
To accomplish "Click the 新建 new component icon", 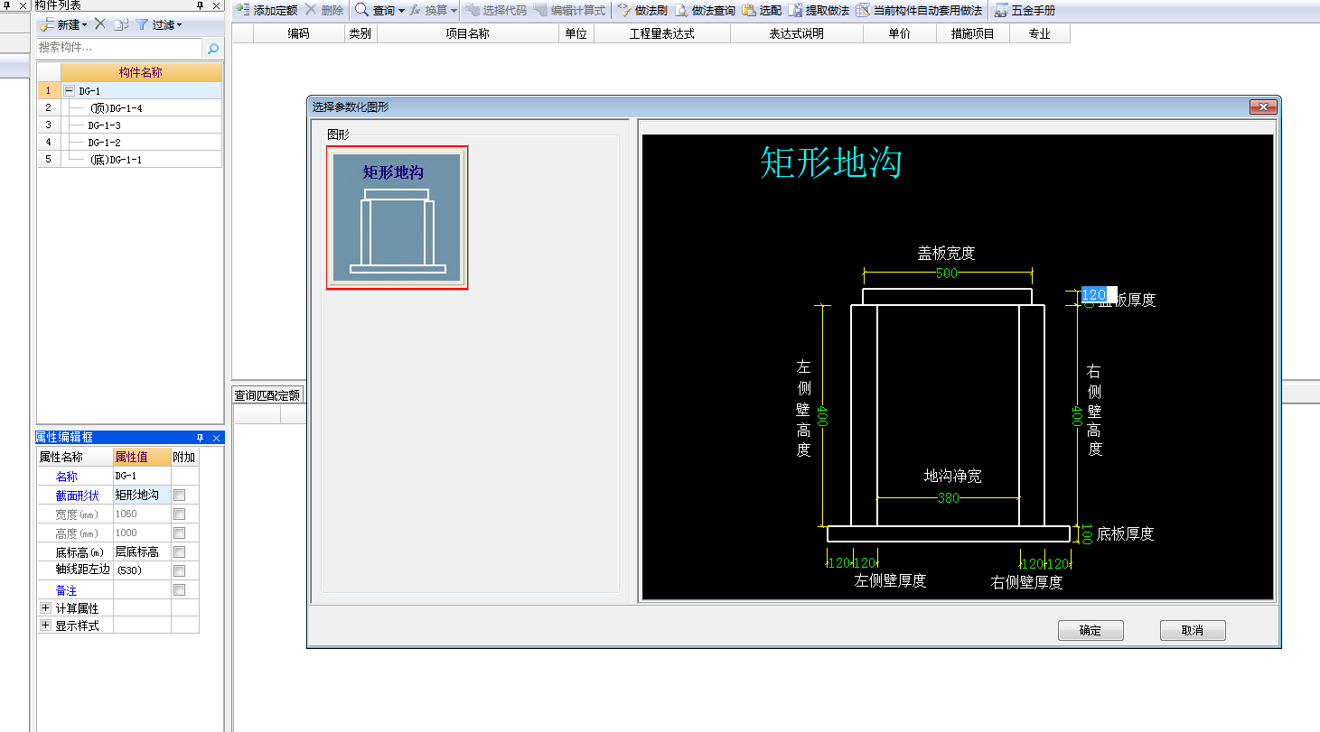I will 47,24.
